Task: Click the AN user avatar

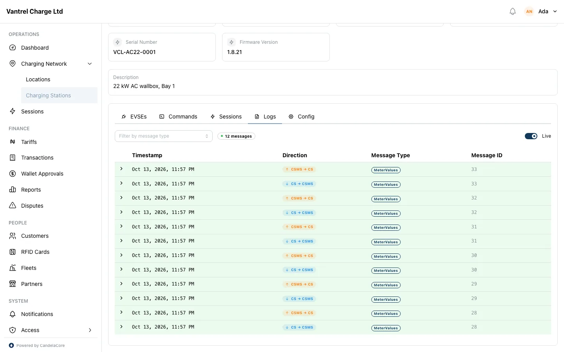Action: coord(529,11)
